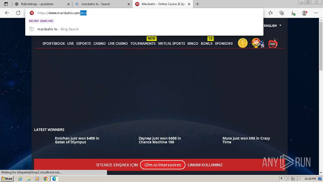
Task: Click Edge icon in taskbar
Action: click(x=54, y=179)
